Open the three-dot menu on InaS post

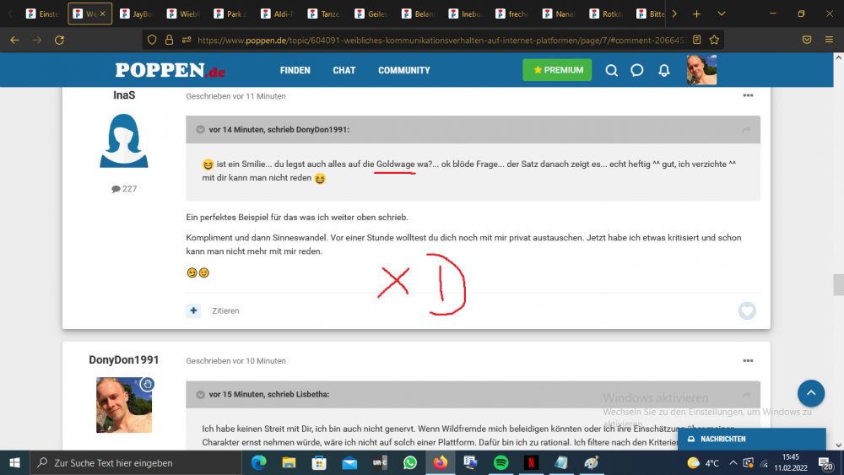(x=748, y=96)
